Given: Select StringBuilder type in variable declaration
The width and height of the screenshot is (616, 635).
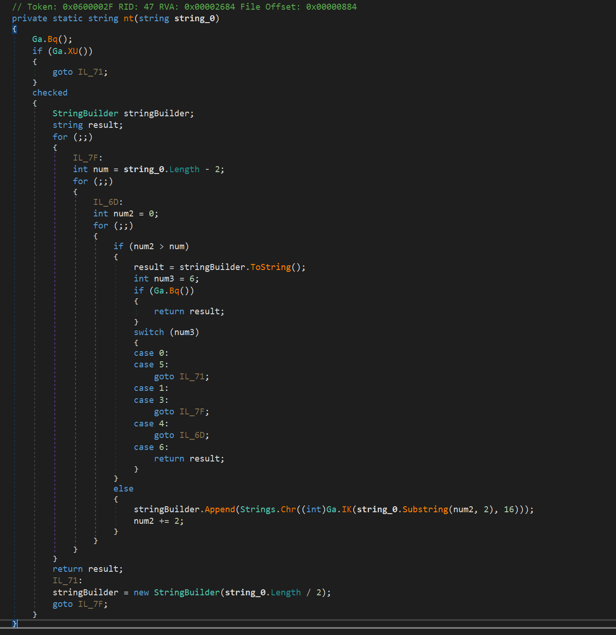Looking at the screenshot, I should click(85, 114).
